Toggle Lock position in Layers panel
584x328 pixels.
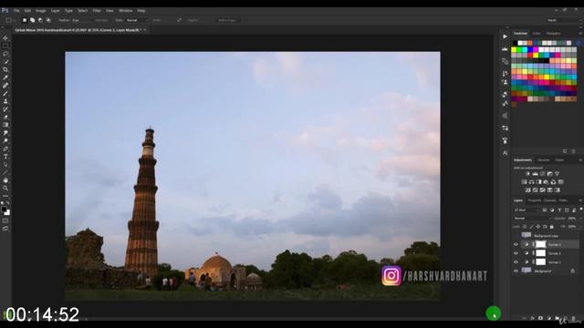point(538,227)
